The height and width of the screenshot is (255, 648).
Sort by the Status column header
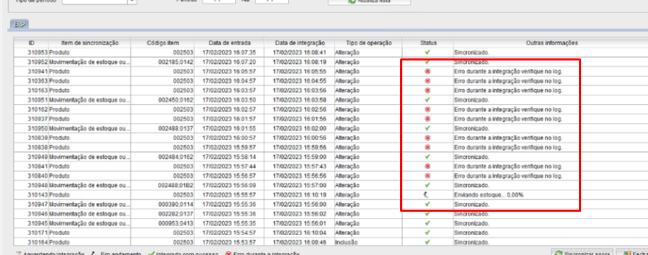428,43
